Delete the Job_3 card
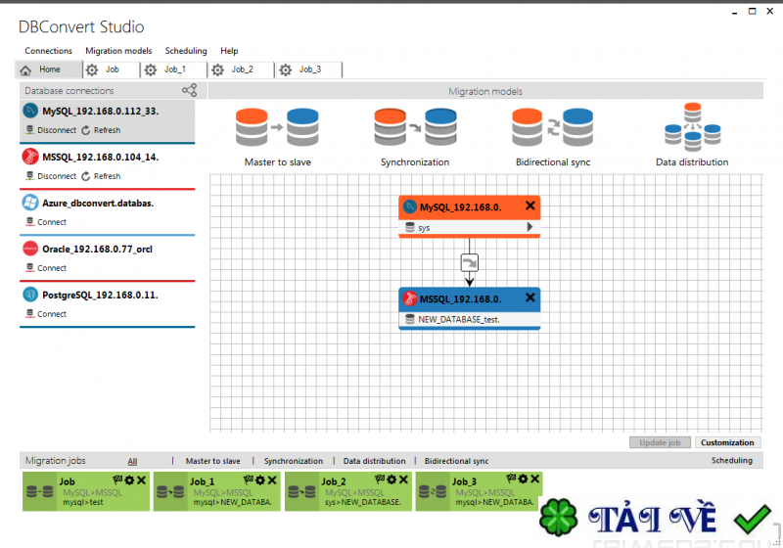The height and width of the screenshot is (548, 783). (x=534, y=479)
